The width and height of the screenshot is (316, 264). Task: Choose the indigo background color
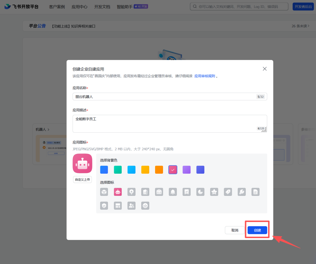coord(200,170)
